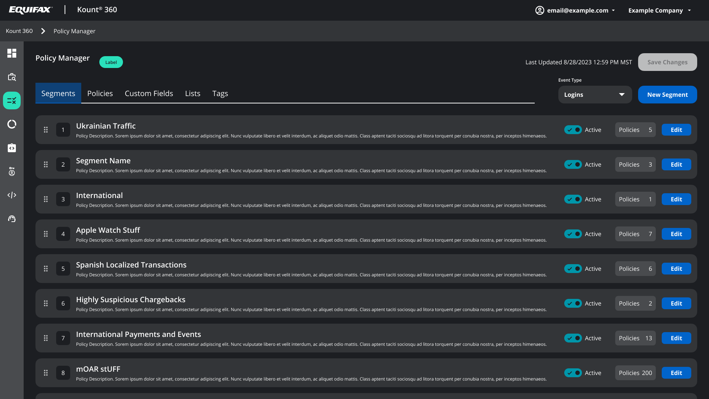Grab drag handle for International Payments and Events
This screenshot has height=399, width=709.
pos(46,338)
